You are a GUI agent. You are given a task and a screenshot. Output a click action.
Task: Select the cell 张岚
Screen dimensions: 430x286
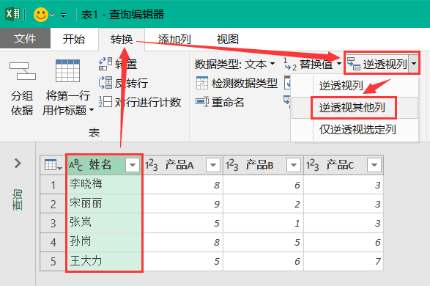(104, 223)
